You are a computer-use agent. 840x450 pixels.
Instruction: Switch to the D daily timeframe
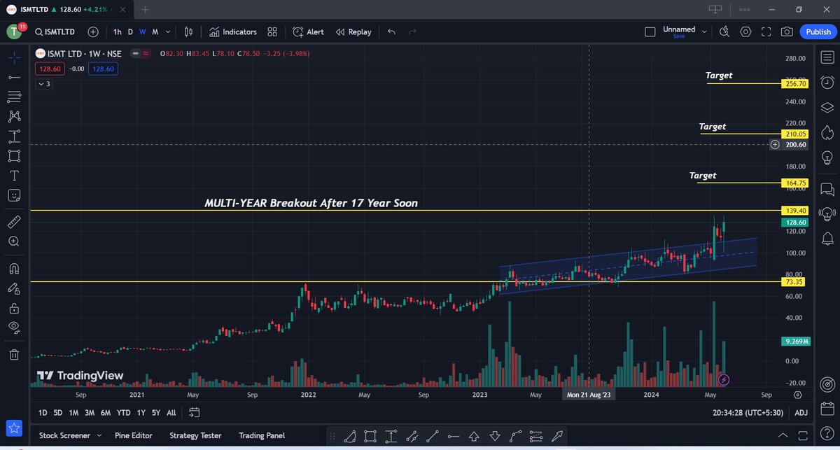(x=129, y=31)
